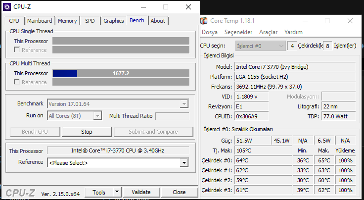Click Çekirdek #1 temperature 62°C
The height and width of the screenshot is (200, 364).
(263, 170)
